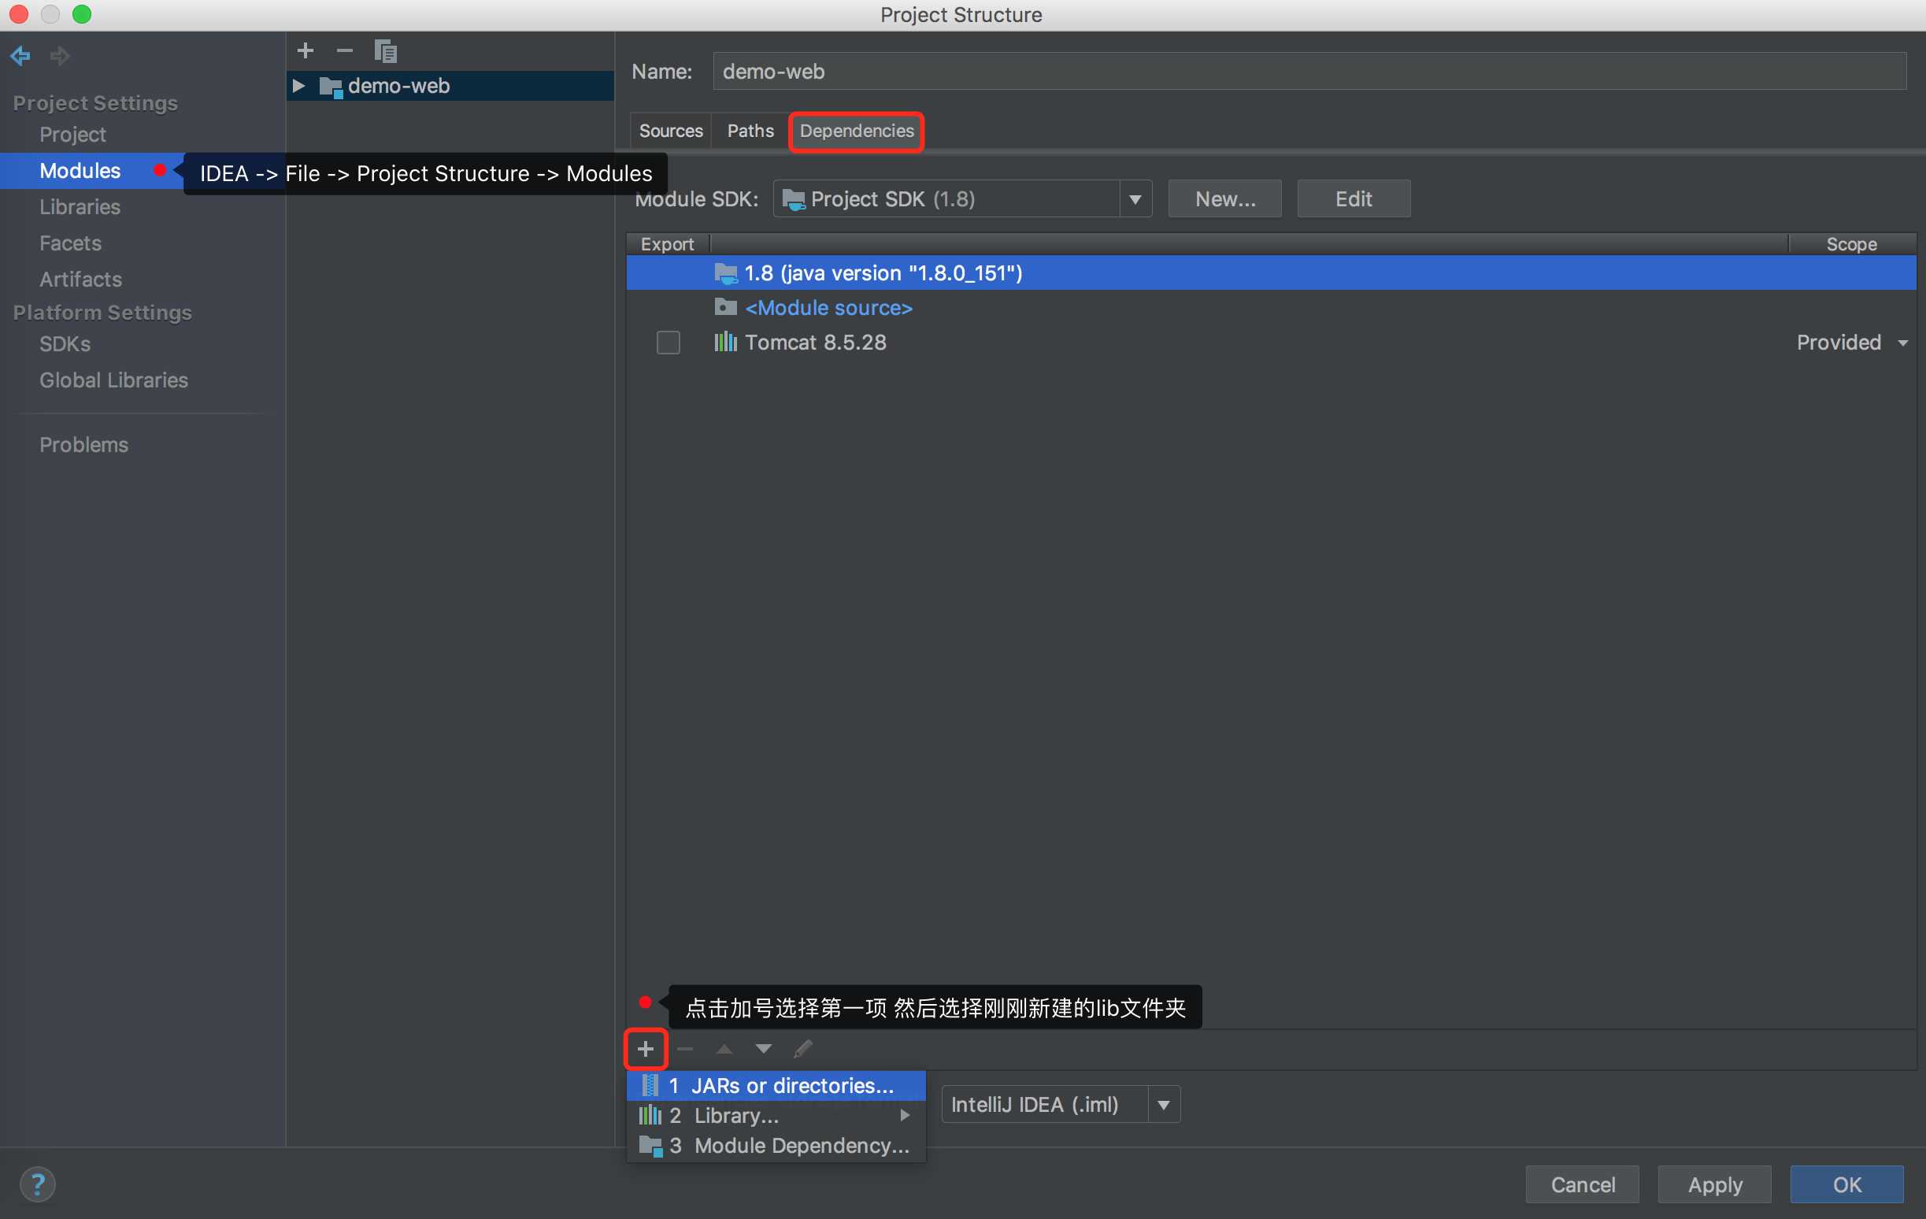
Task: Toggle the Export checkbox for Java 1.8
Action: (x=667, y=272)
